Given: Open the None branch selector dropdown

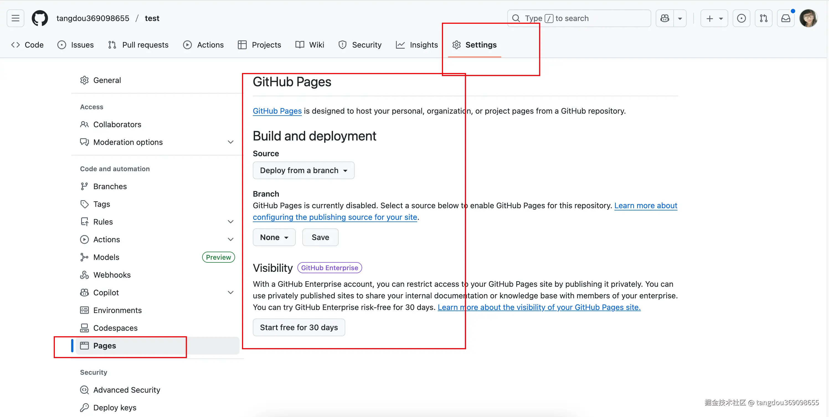Looking at the screenshot, I should [274, 237].
